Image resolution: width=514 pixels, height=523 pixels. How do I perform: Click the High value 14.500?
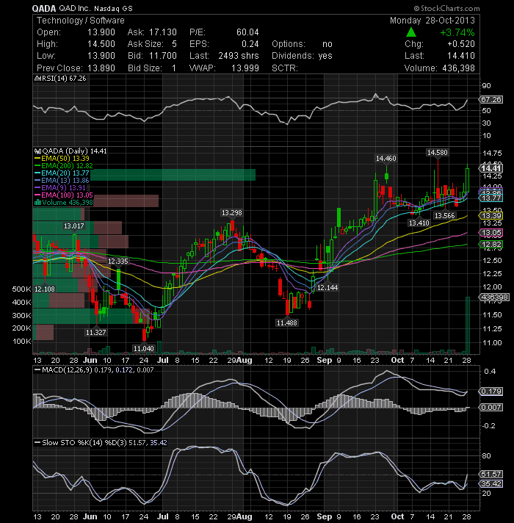click(101, 44)
